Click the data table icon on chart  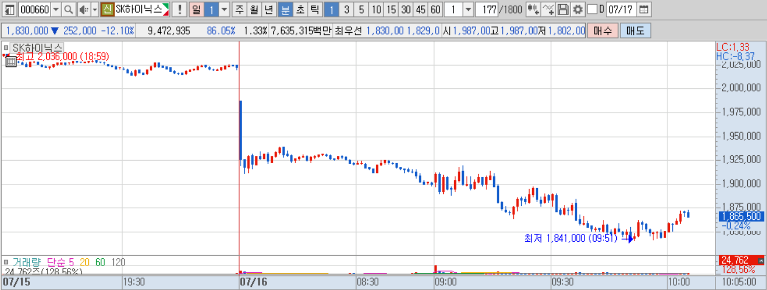tap(11, 62)
